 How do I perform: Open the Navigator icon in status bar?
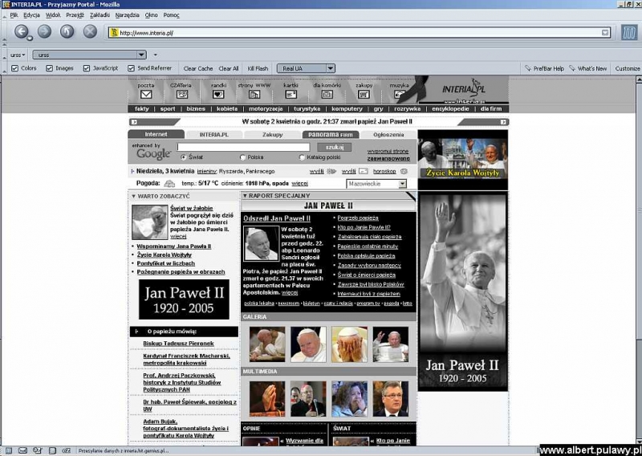click(x=9, y=450)
